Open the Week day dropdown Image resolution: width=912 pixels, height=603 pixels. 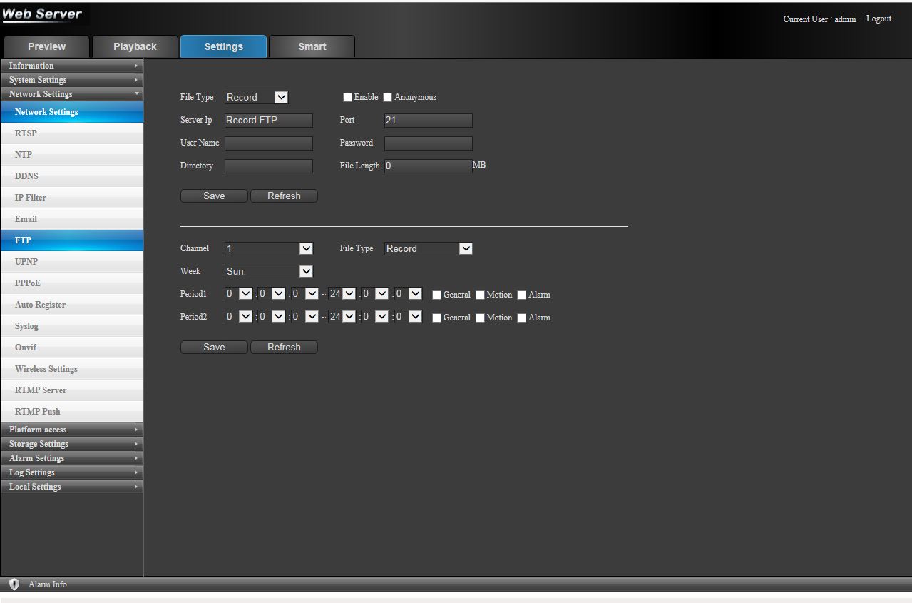[268, 272]
